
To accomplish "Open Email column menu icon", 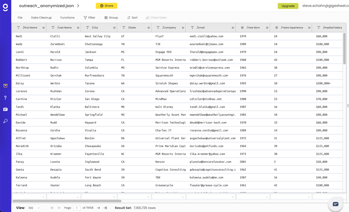I will click(x=233, y=28).
